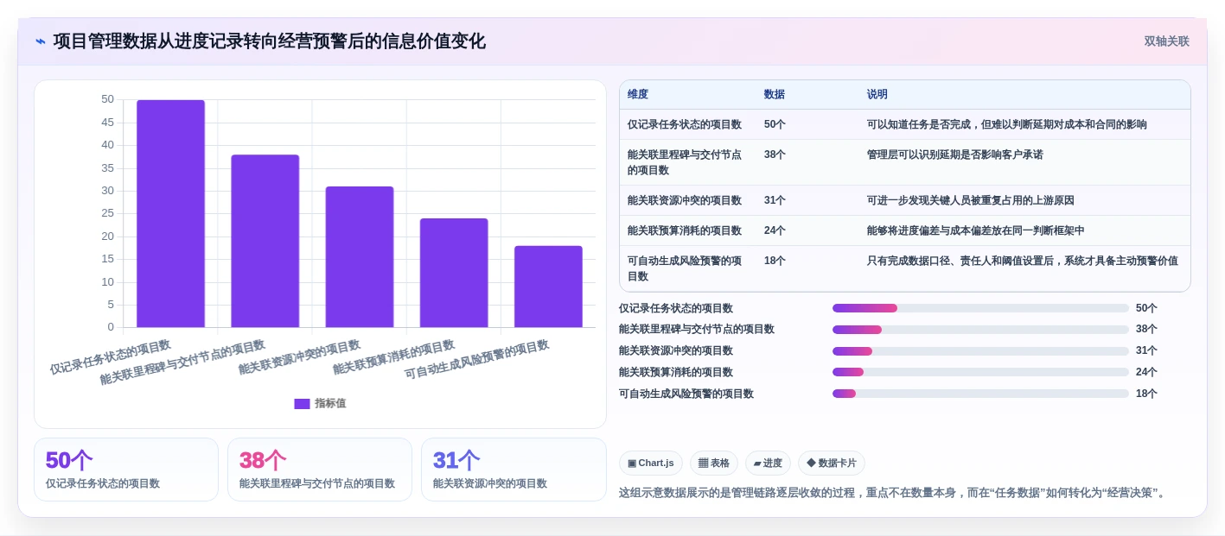This screenshot has width=1225, height=536.
Task: Click description starting 只有完成数据口径
Action: [1023, 261]
